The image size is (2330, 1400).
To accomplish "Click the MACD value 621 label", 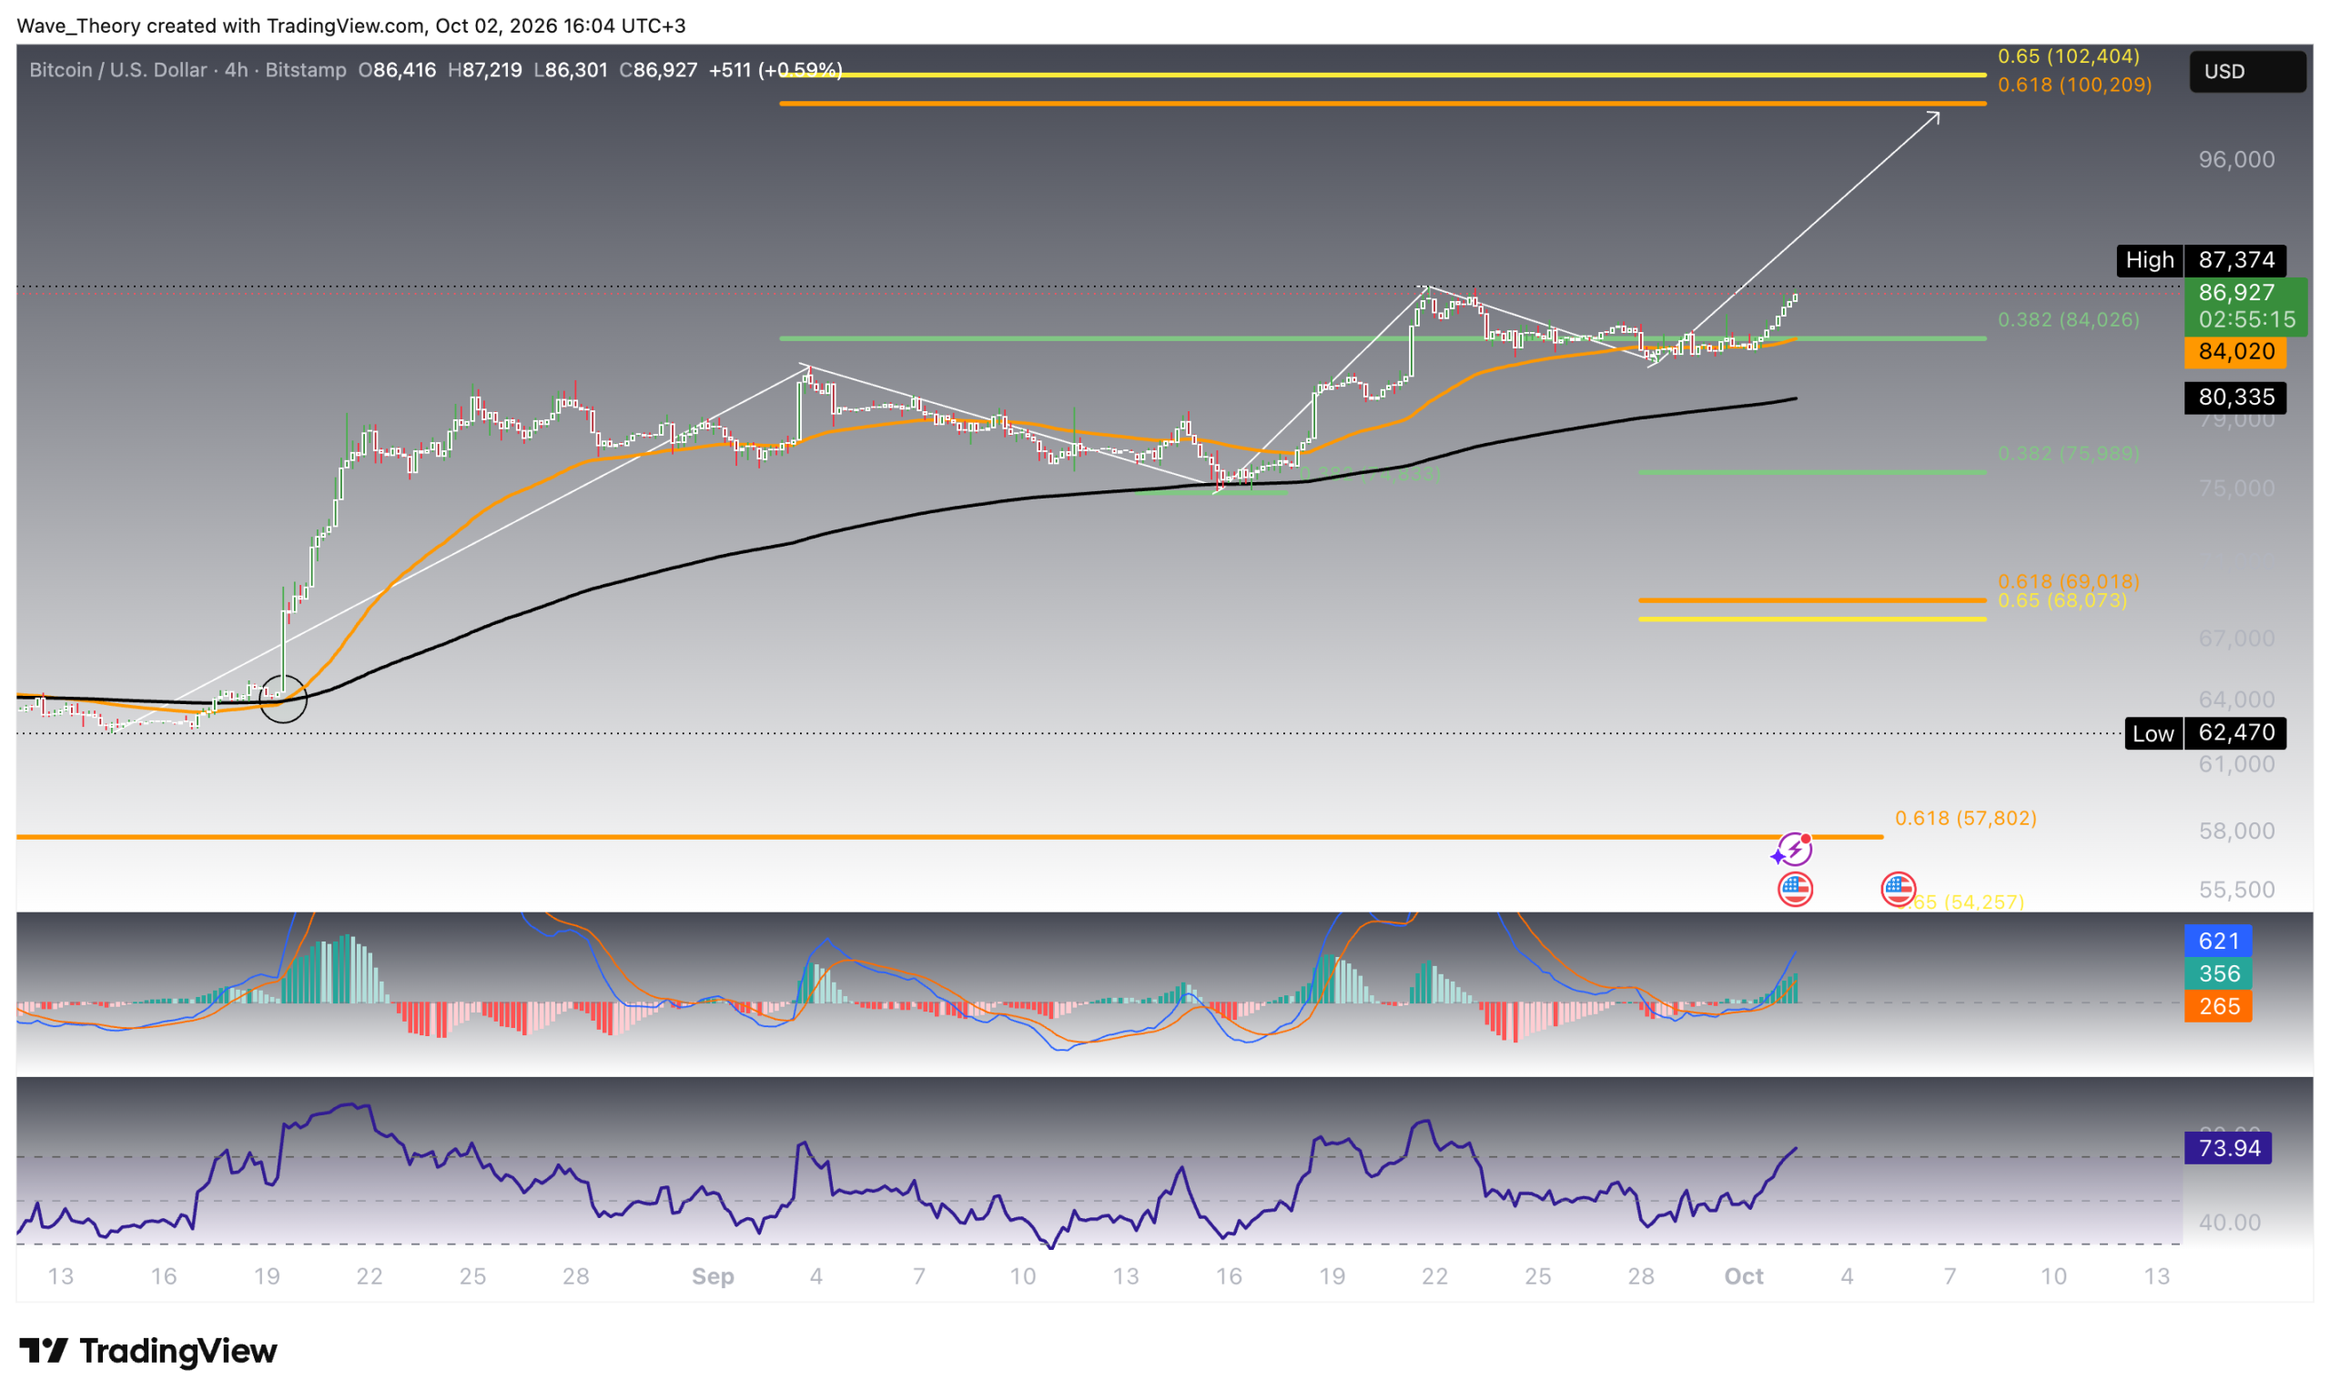I will (x=2218, y=941).
